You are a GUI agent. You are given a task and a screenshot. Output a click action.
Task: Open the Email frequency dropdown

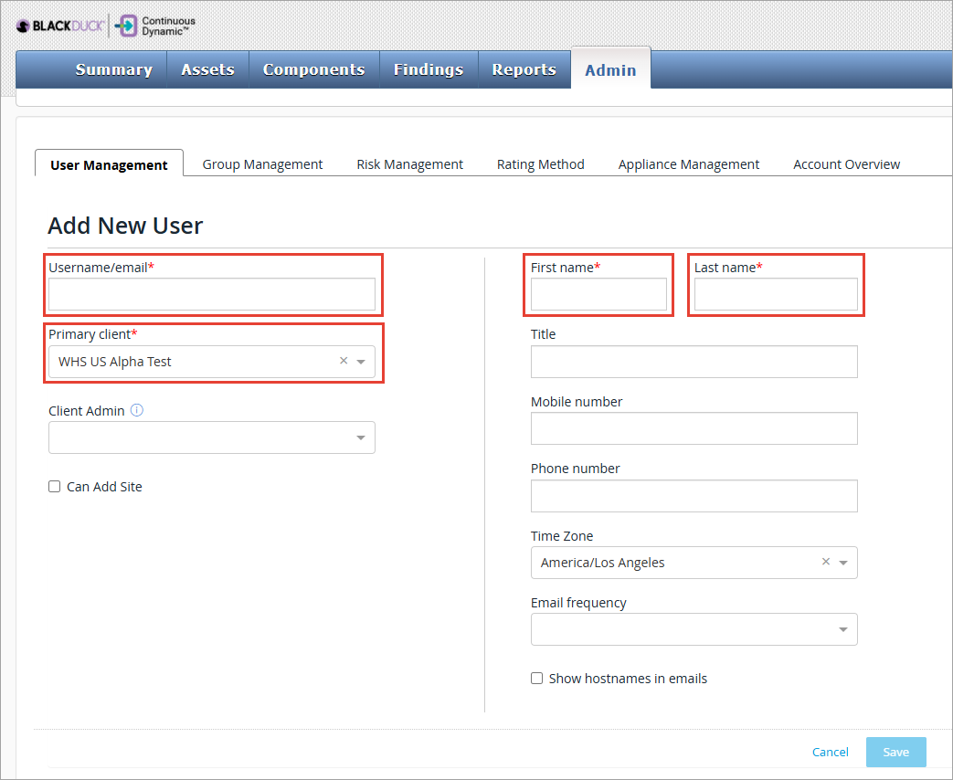[842, 629]
